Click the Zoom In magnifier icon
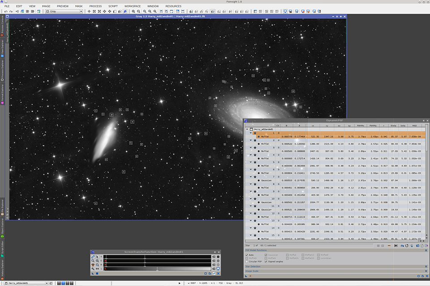Image resolution: width=430 pixels, height=286 pixels. (133, 12)
